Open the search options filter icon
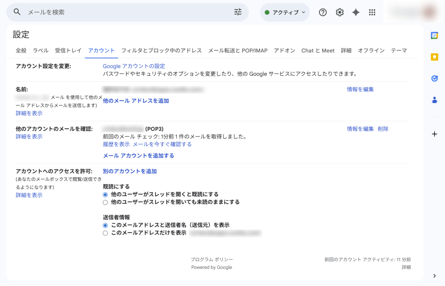 pyautogui.click(x=238, y=12)
